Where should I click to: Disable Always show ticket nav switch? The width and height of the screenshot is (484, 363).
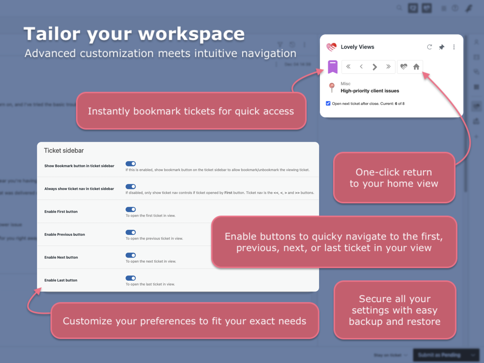tap(131, 187)
